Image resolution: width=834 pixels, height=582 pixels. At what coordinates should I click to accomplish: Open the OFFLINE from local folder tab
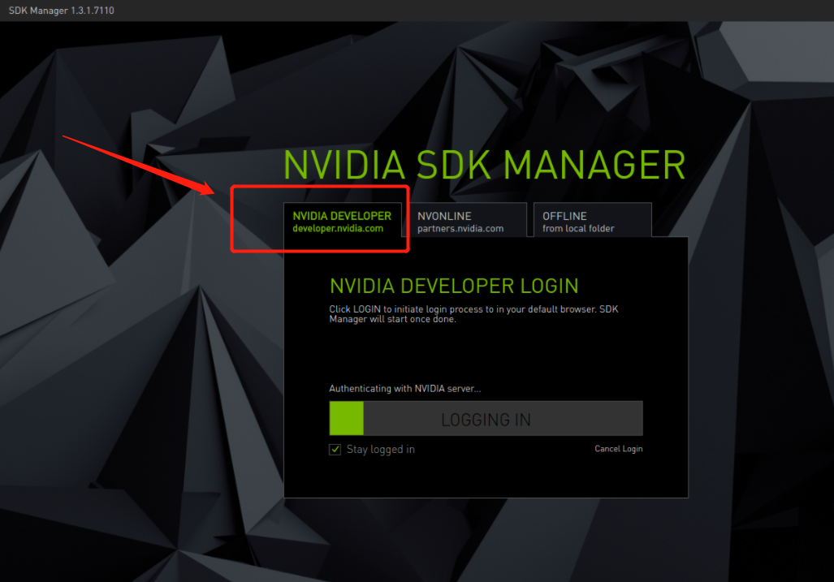[x=593, y=221]
